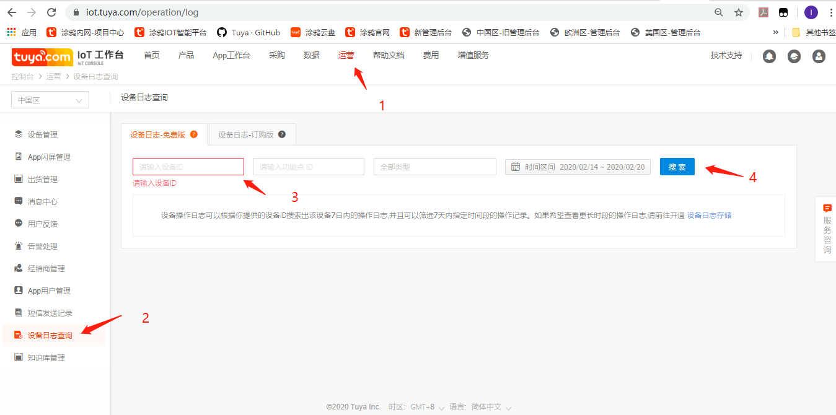Select 出货管理 in the sidebar
The height and width of the screenshot is (415, 836).
[x=43, y=179]
